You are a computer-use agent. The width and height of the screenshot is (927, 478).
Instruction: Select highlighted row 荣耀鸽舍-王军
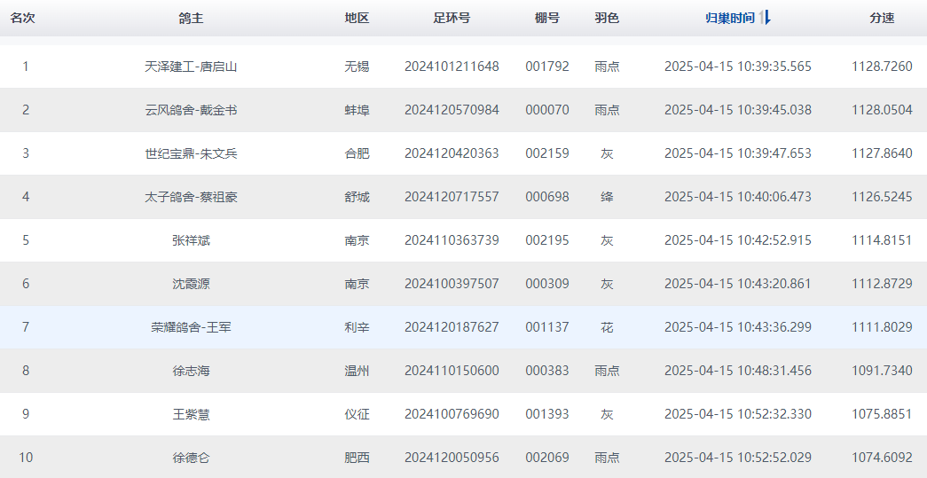click(x=463, y=327)
